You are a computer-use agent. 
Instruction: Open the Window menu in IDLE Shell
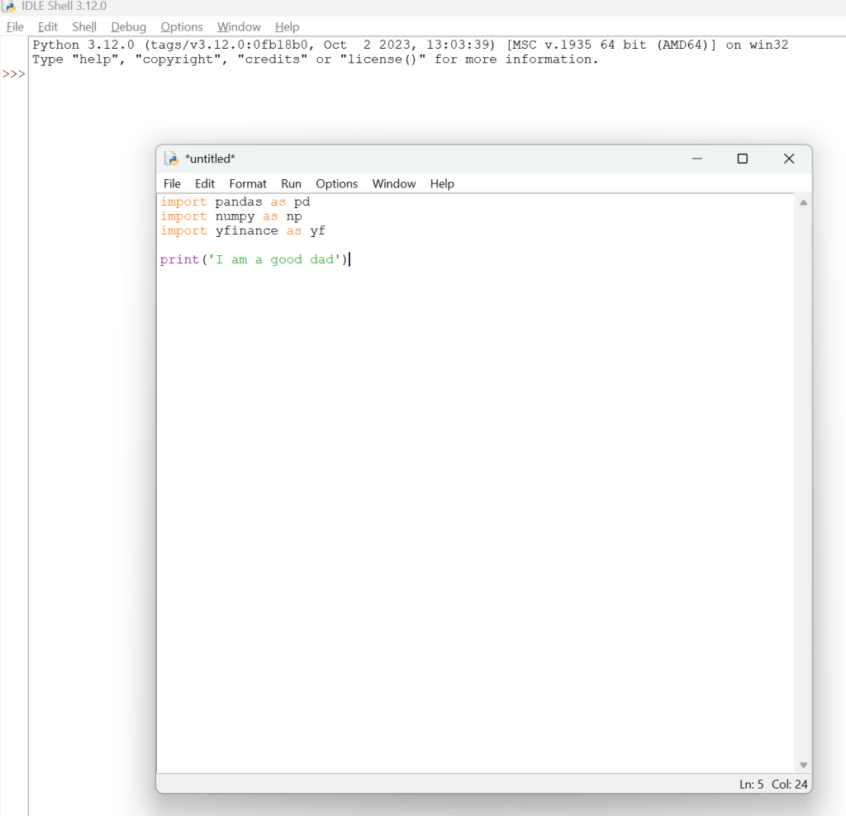pos(239,27)
